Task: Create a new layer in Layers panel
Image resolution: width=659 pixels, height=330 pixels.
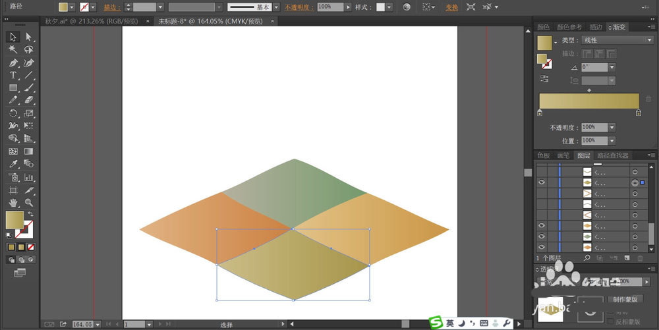Action: click(627, 258)
